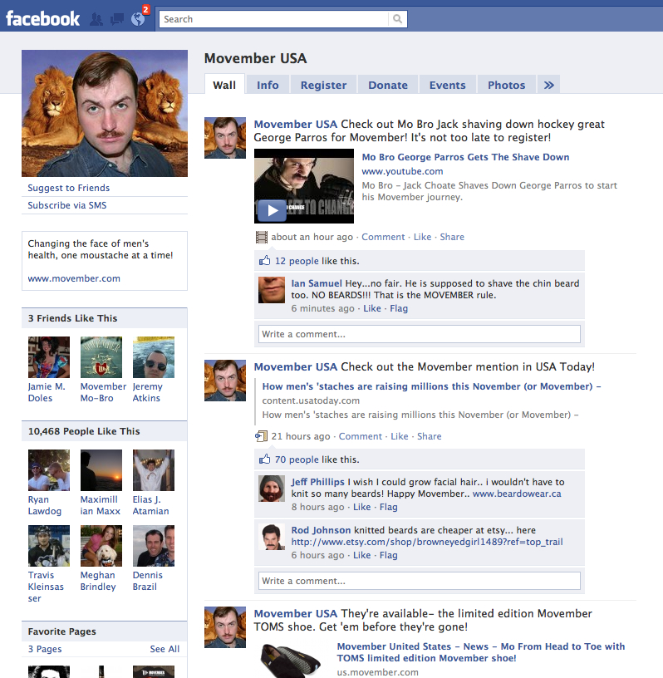Open www.beardowear.ca link

517,494
